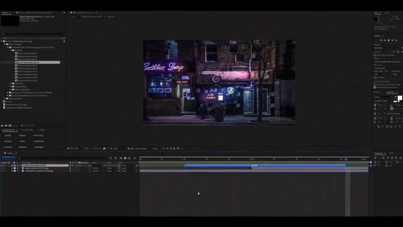403x227 pixels.
Task: Open the Active Camera dropdown
Action: click(142, 148)
